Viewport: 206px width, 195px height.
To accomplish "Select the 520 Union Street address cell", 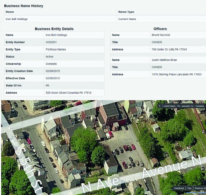I will click(68, 93).
